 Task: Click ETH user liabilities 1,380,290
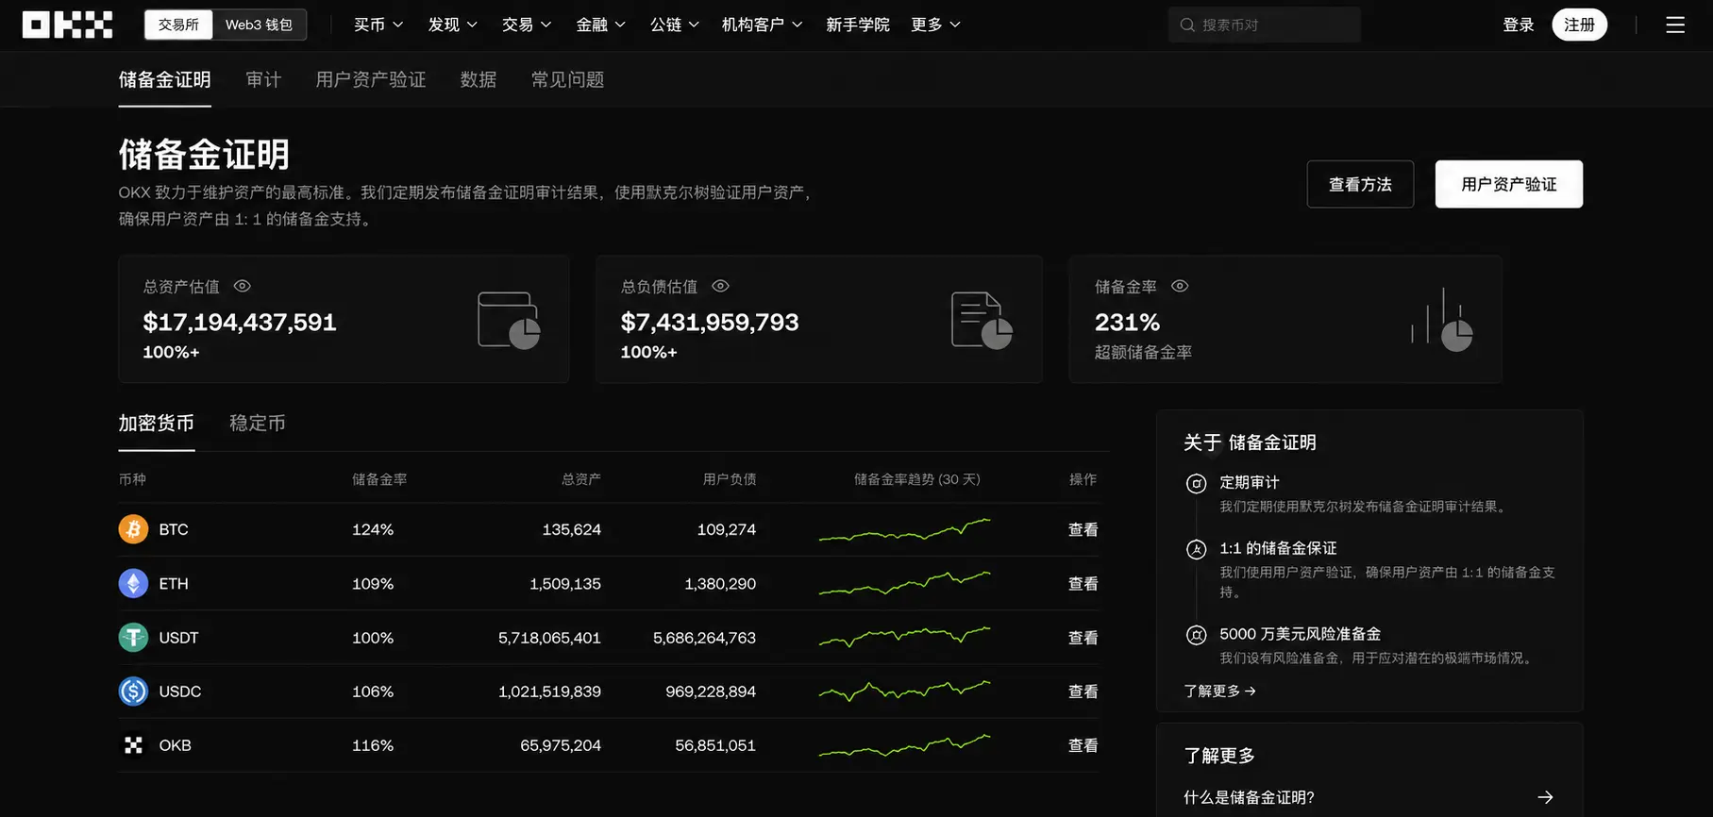720,583
